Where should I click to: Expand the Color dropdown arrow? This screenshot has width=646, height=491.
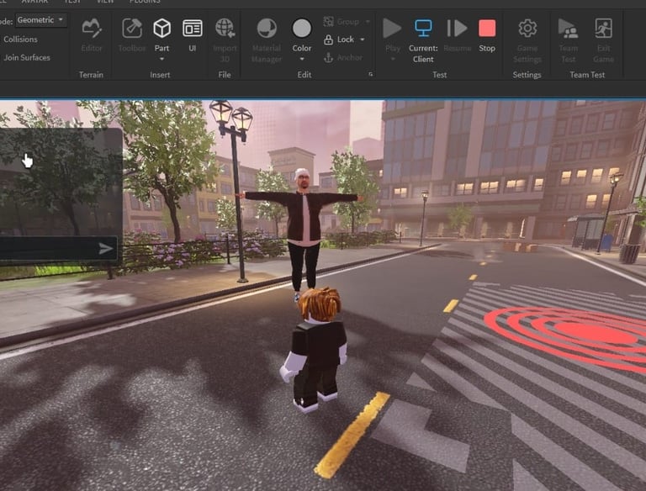point(302,60)
